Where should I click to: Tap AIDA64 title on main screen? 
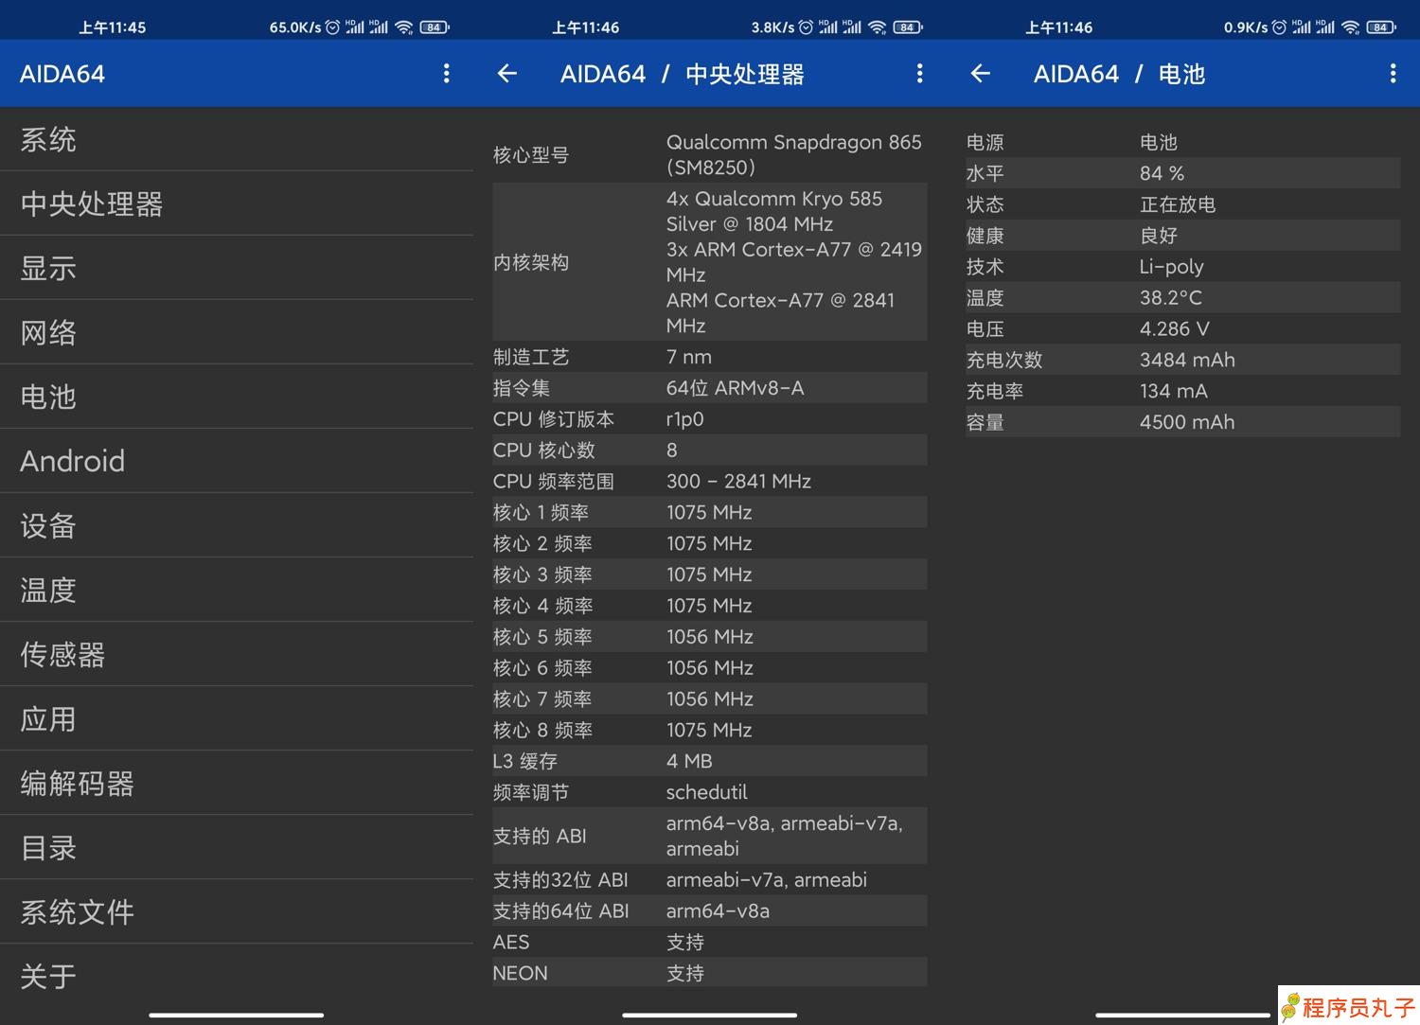click(62, 74)
